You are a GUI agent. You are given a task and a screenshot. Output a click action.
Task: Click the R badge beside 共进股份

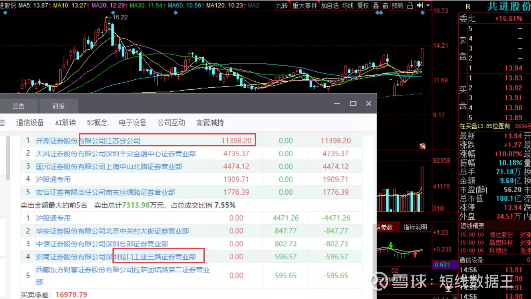point(468,7)
